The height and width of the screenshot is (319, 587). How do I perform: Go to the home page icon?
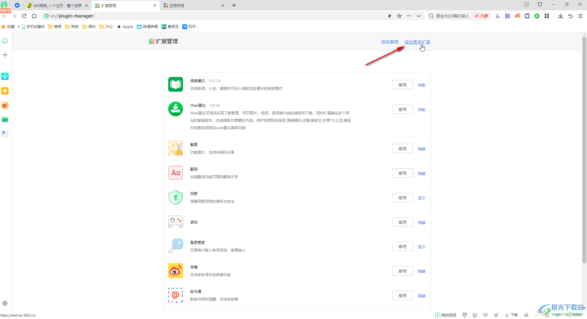[34, 16]
